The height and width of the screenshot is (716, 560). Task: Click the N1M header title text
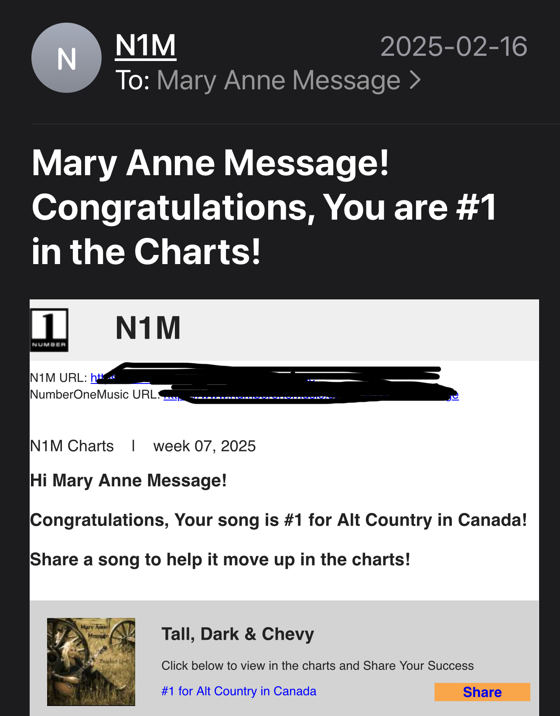click(148, 328)
